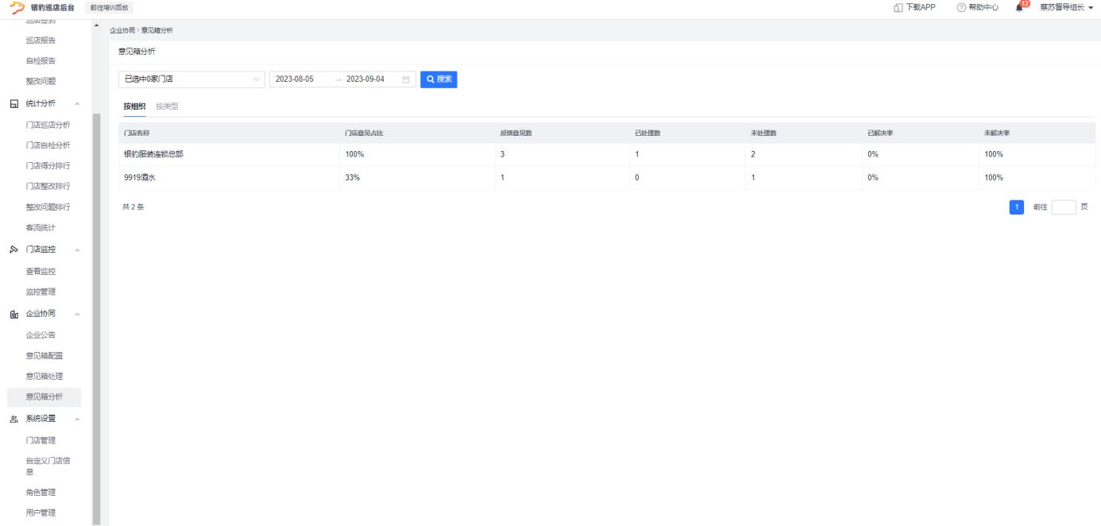Click the calendar icon in date range
The width and height of the screenshot is (1101, 526).
tap(406, 79)
